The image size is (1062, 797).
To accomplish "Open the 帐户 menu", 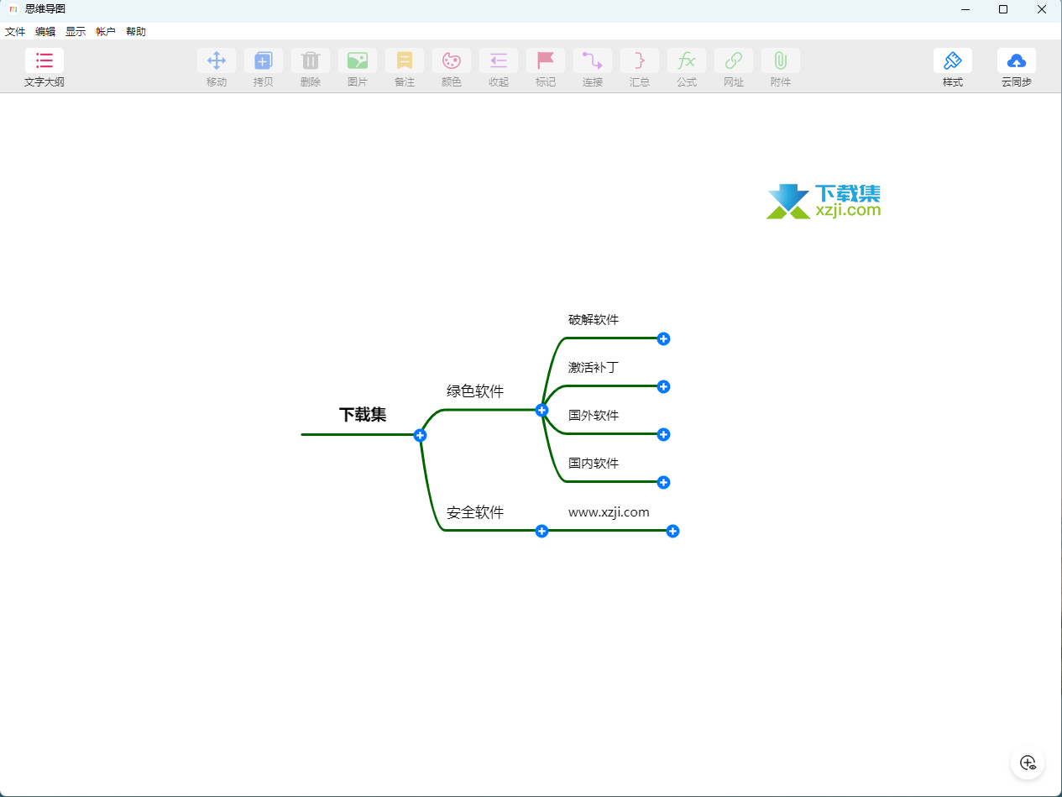I will pyautogui.click(x=106, y=32).
